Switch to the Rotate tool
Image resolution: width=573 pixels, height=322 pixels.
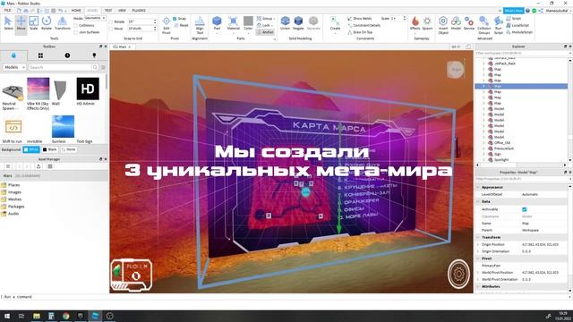[47, 23]
